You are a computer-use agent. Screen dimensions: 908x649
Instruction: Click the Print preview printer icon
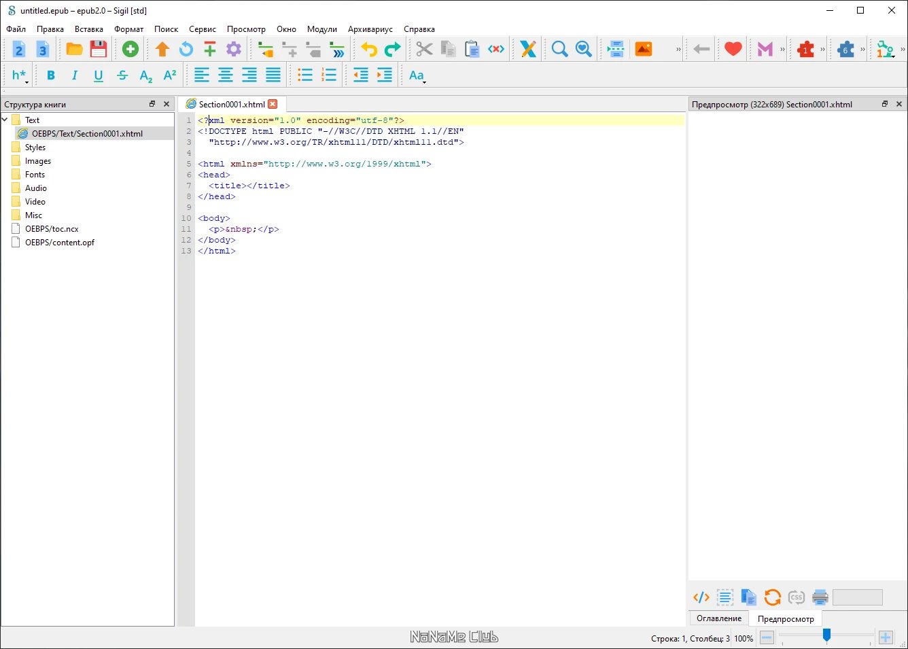(820, 597)
